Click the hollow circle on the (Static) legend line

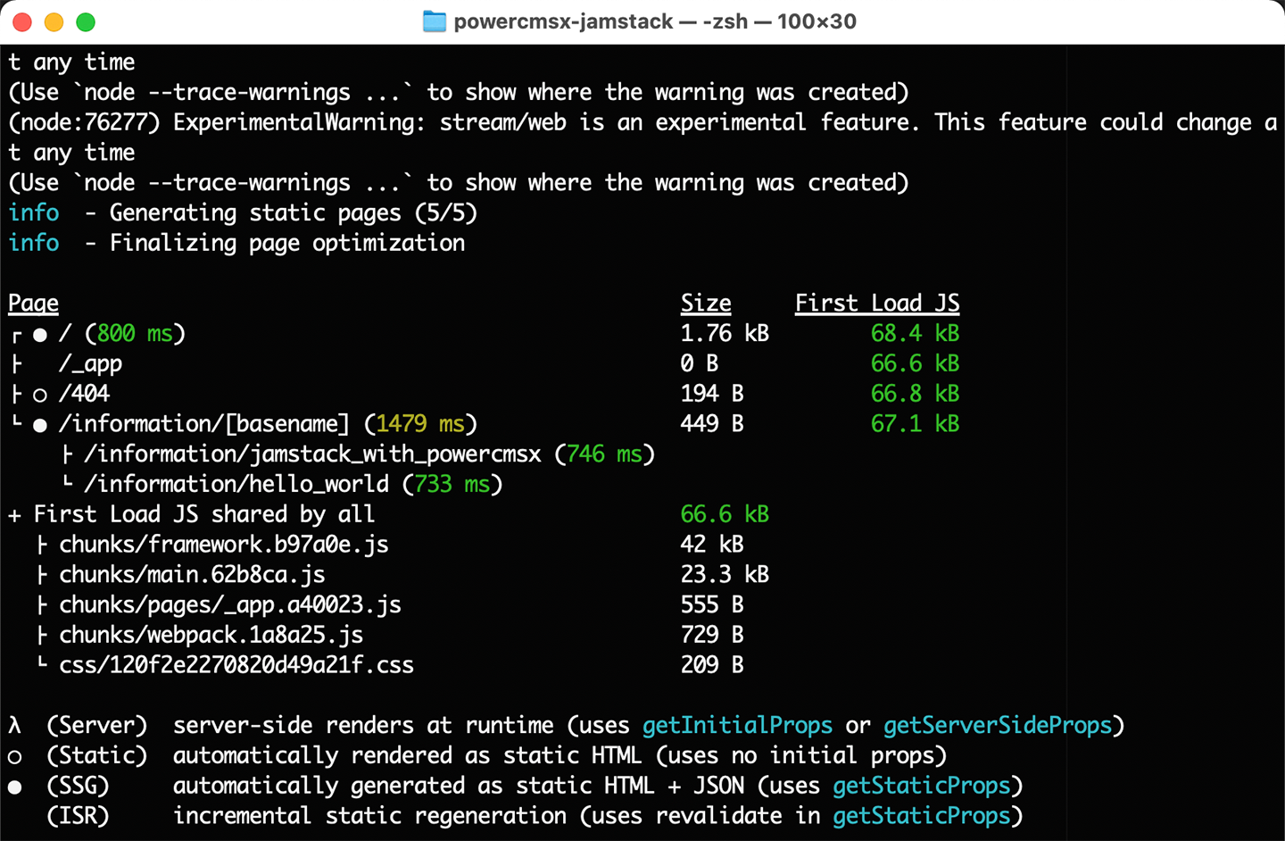15,756
